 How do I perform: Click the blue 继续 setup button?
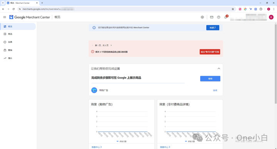coord(210,79)
